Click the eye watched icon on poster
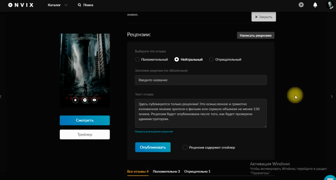Image resolution: width=336 pixels, height=180 pixels. click(x=94, y=100)
